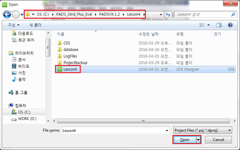Select the LogFiles folder

pyautogui.click(x=70, y=56)
